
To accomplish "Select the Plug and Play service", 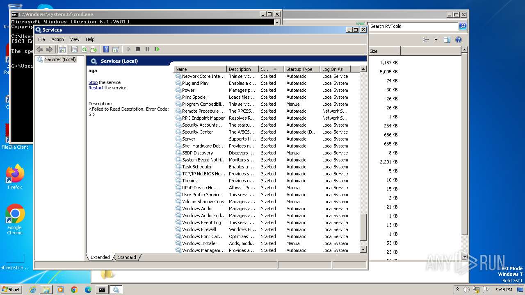I will click(267, 83).
